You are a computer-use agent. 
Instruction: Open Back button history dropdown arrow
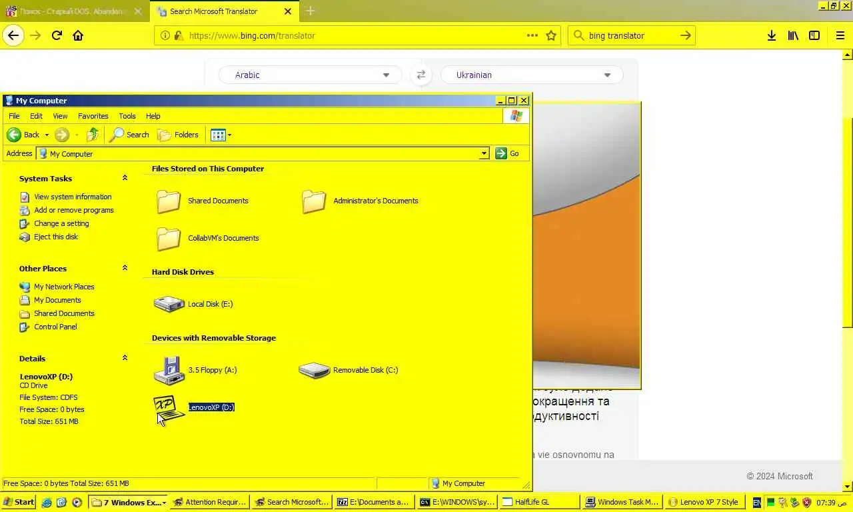[47, 135]
